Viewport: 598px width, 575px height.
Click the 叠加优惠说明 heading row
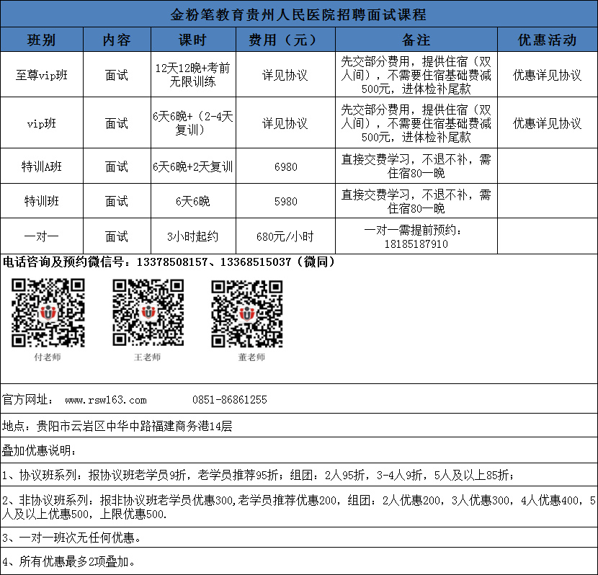pyautogui.click(x=38, y=451)
